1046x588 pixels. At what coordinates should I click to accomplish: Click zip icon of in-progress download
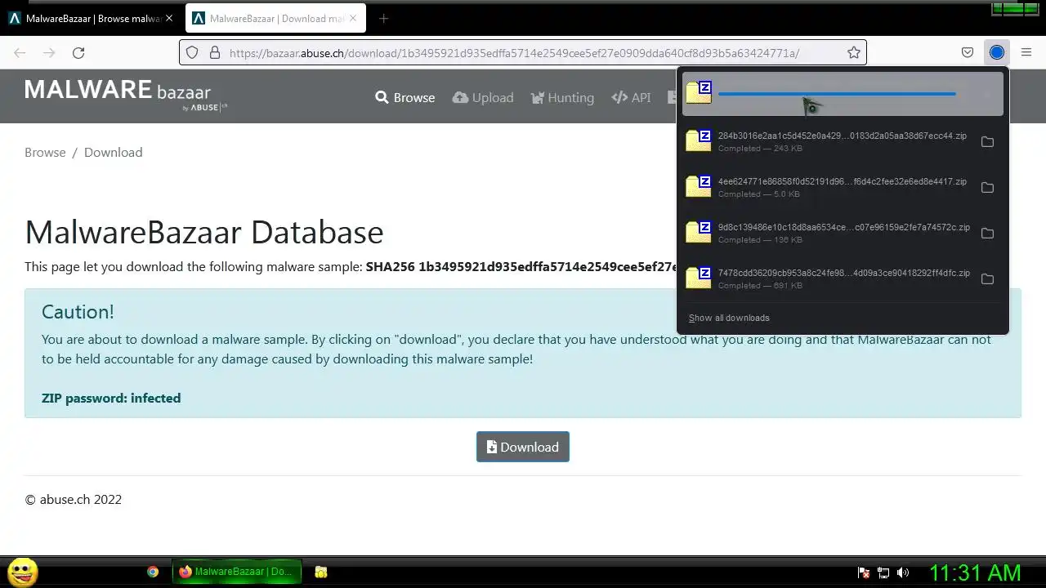[x=699, y=93]
